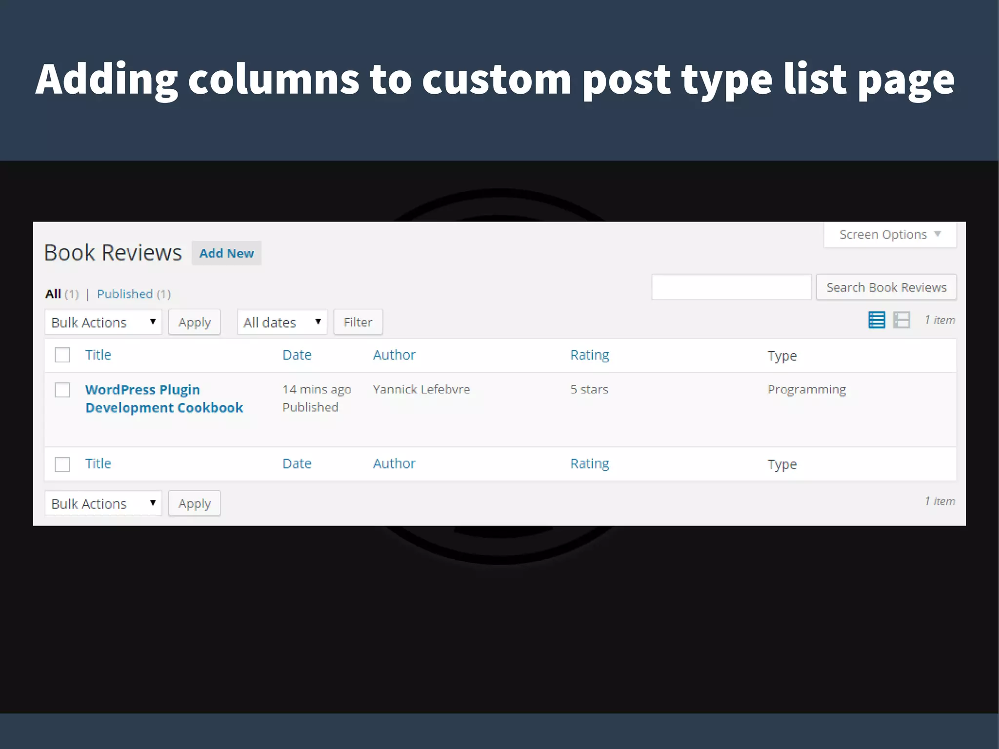This screenshot has height=749, width=999.
Task: Tick the footer select-all checkbox
Action: tap(62, 464)
